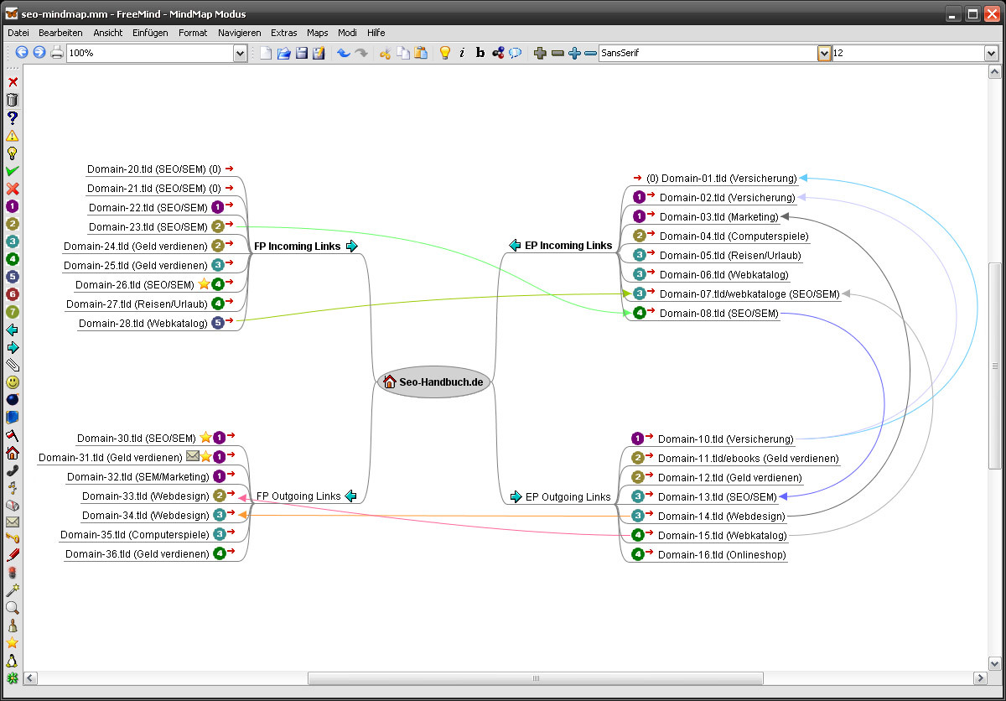Screen dimensions: 1006x701
Task: Select the purple priority 1 icon in sidebar
Action: 13,205
